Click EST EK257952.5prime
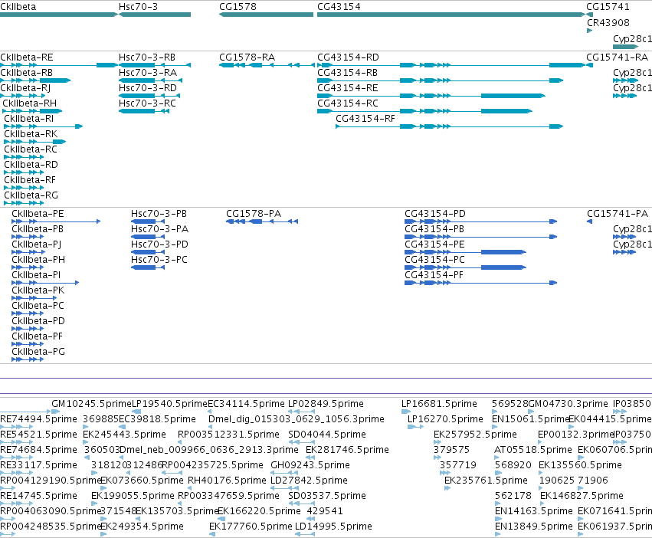Image resolution: width=652 pixels, height=538 pixels. click(437, 442)
